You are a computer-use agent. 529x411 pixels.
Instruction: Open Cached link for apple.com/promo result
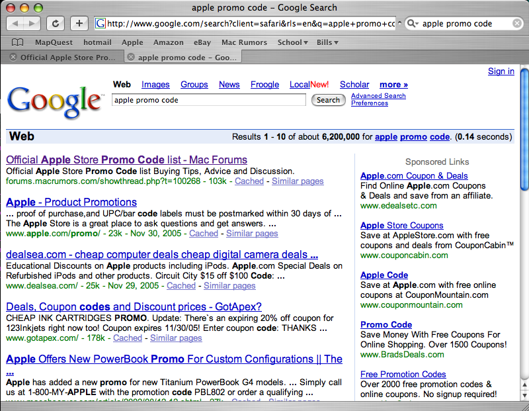204,234
